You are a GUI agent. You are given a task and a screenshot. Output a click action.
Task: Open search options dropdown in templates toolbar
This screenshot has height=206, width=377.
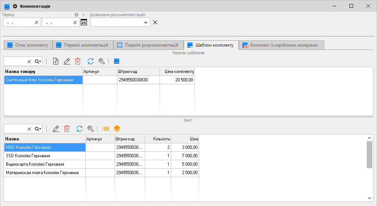[x=38, y=61]
